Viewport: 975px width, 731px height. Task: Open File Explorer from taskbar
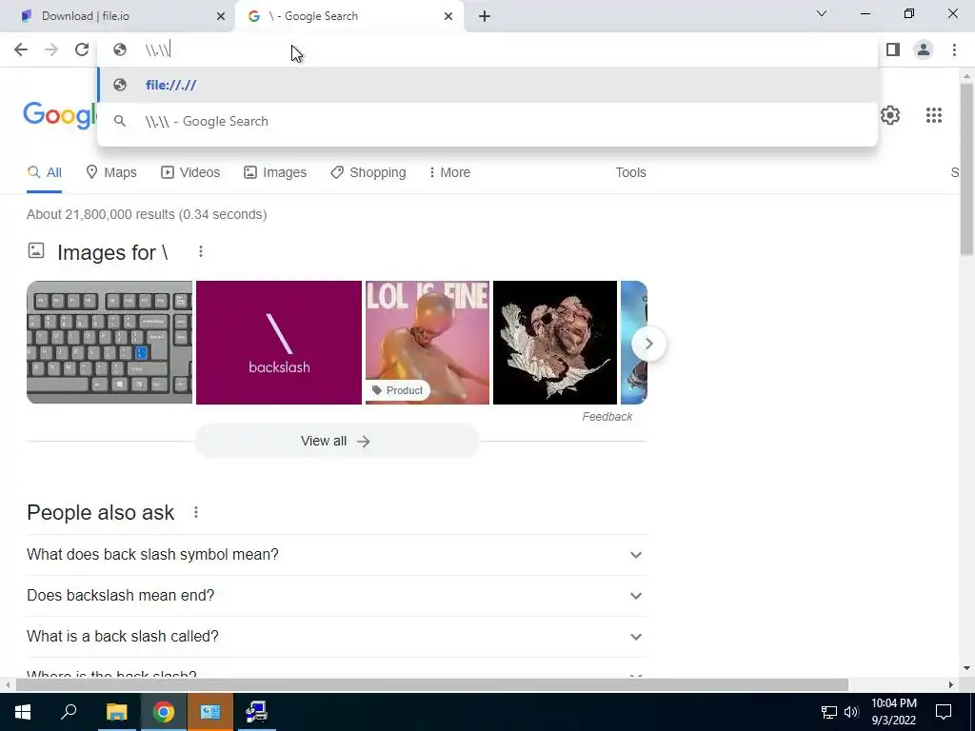click(x=116, y=712)
